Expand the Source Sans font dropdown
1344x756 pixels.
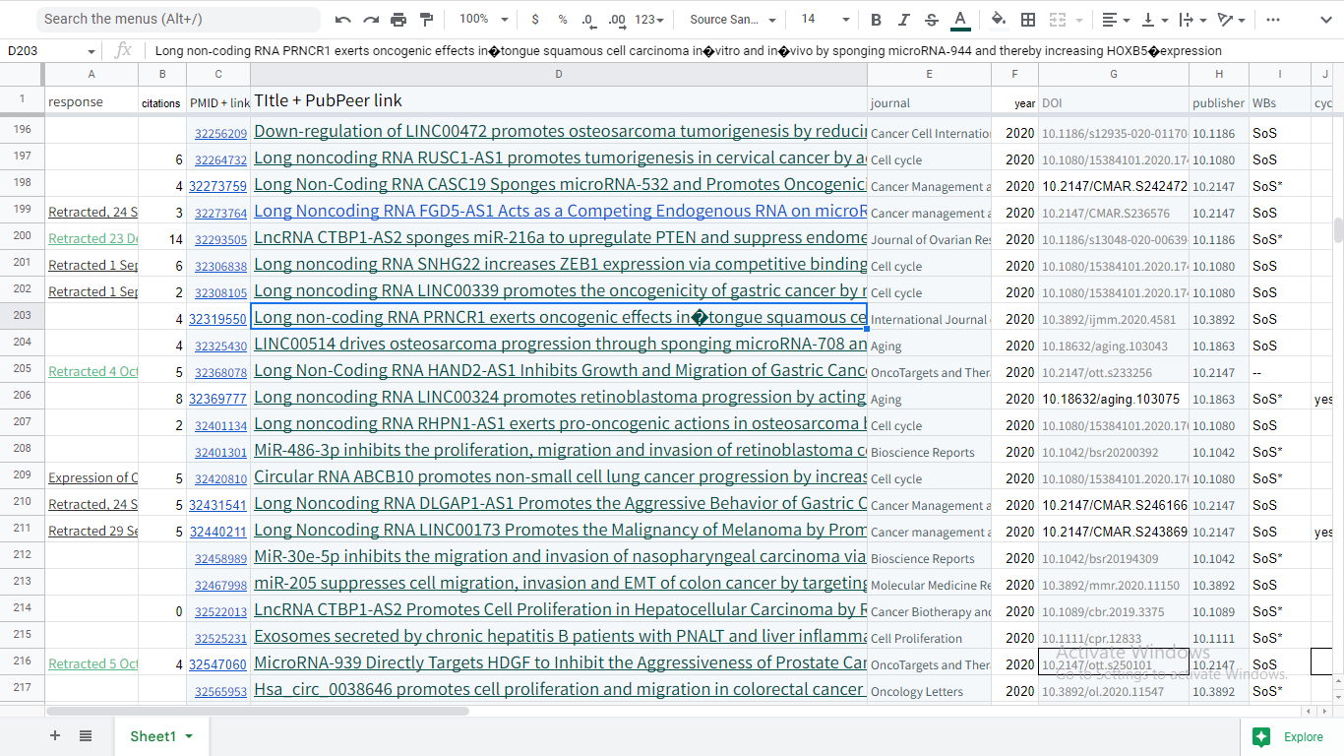(732, 20)
